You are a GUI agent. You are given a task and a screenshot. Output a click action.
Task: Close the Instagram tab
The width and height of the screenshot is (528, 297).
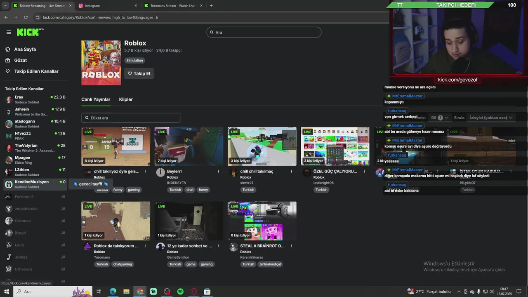pyautogui.click(x=136, y=6)
